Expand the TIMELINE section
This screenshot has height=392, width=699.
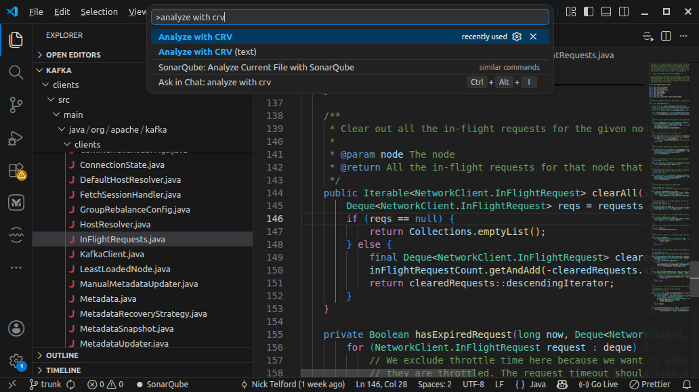coord(143,370)
